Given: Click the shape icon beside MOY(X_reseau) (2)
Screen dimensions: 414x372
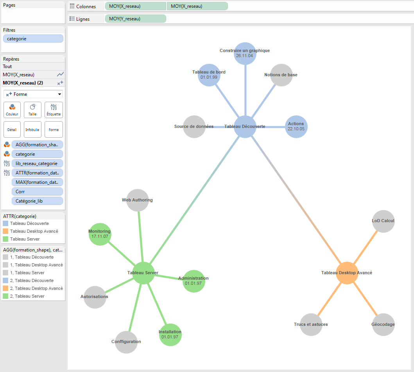Looking at the screenshot, I should (x=60, y=83).
